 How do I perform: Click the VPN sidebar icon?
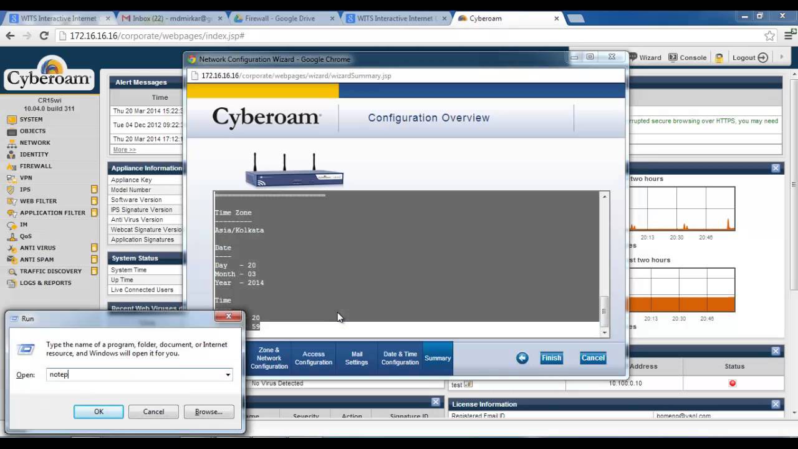11,178
